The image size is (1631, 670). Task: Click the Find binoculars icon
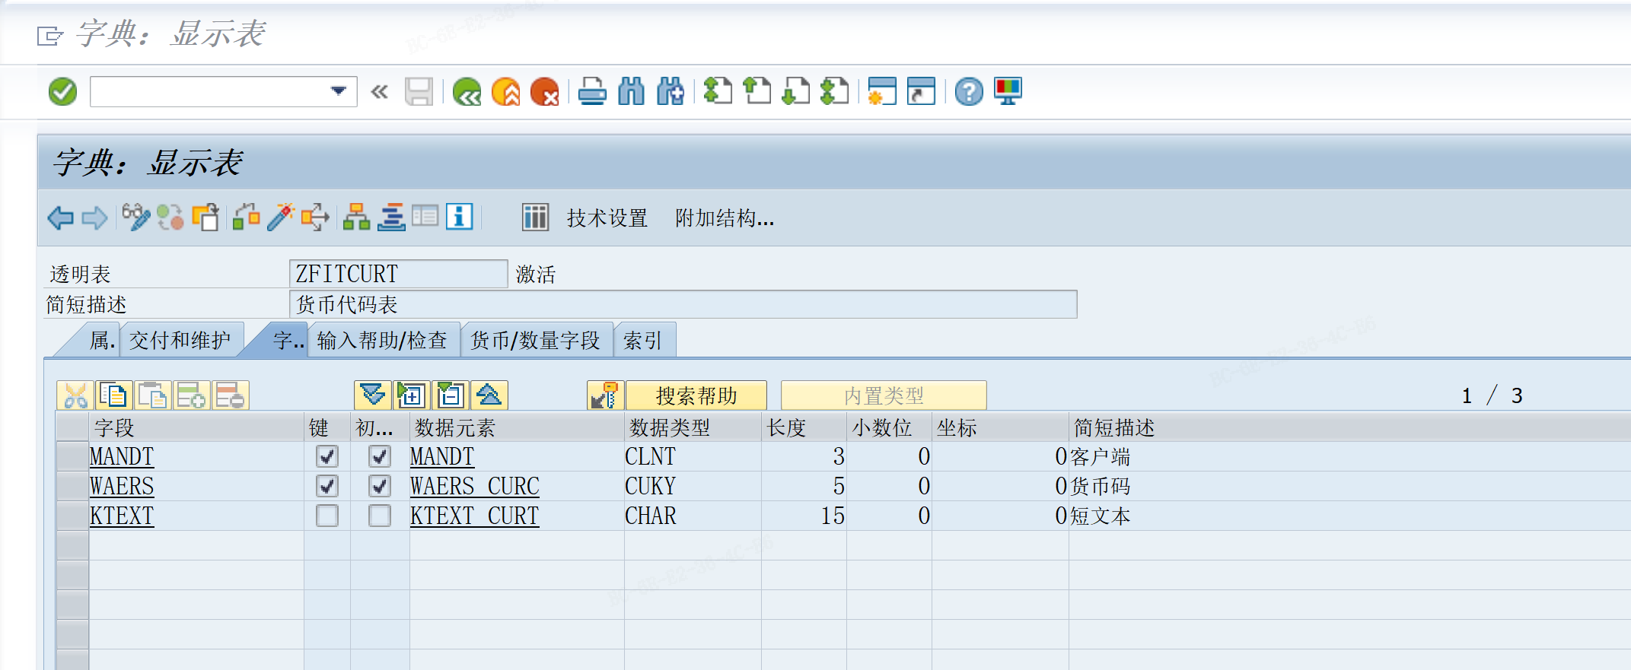[632, 92]
